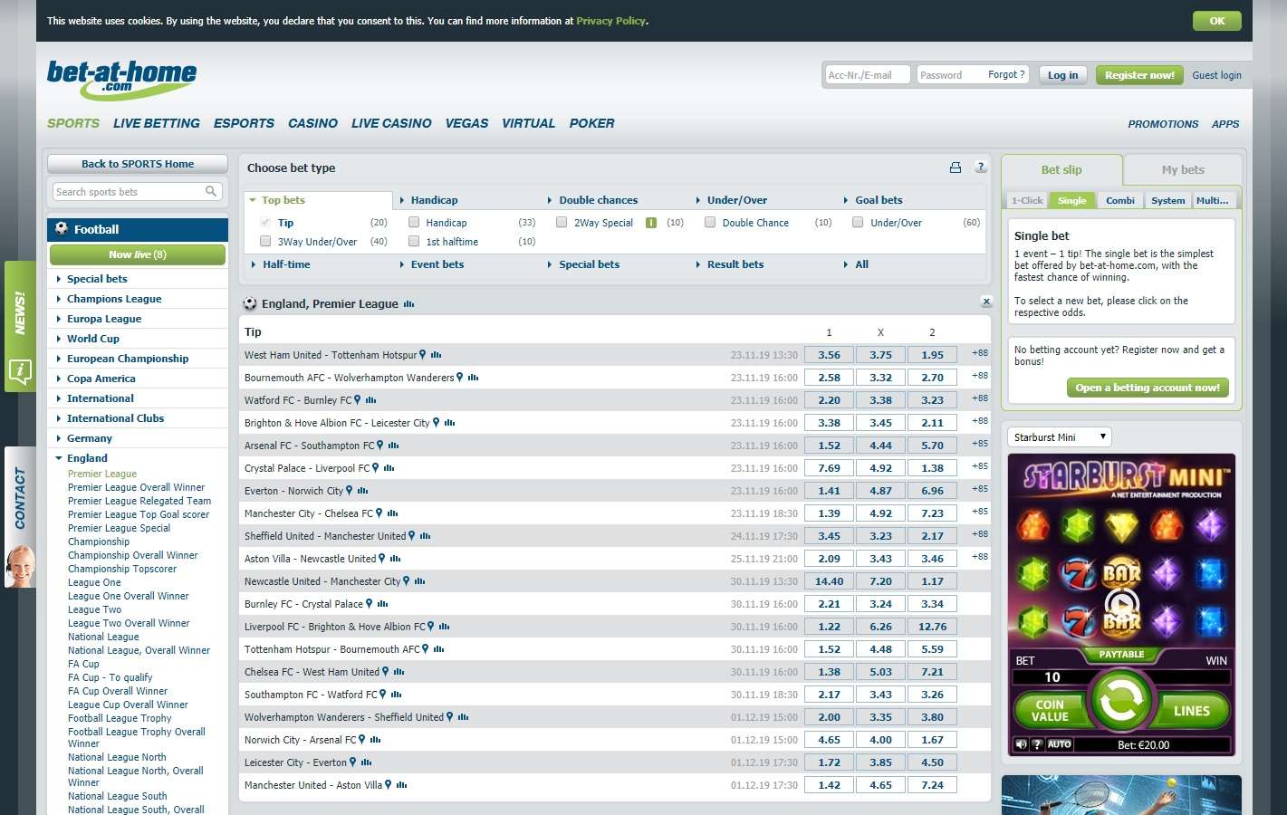Spin the Starburst Mini green button
1287x815 pixels.
1121,699
